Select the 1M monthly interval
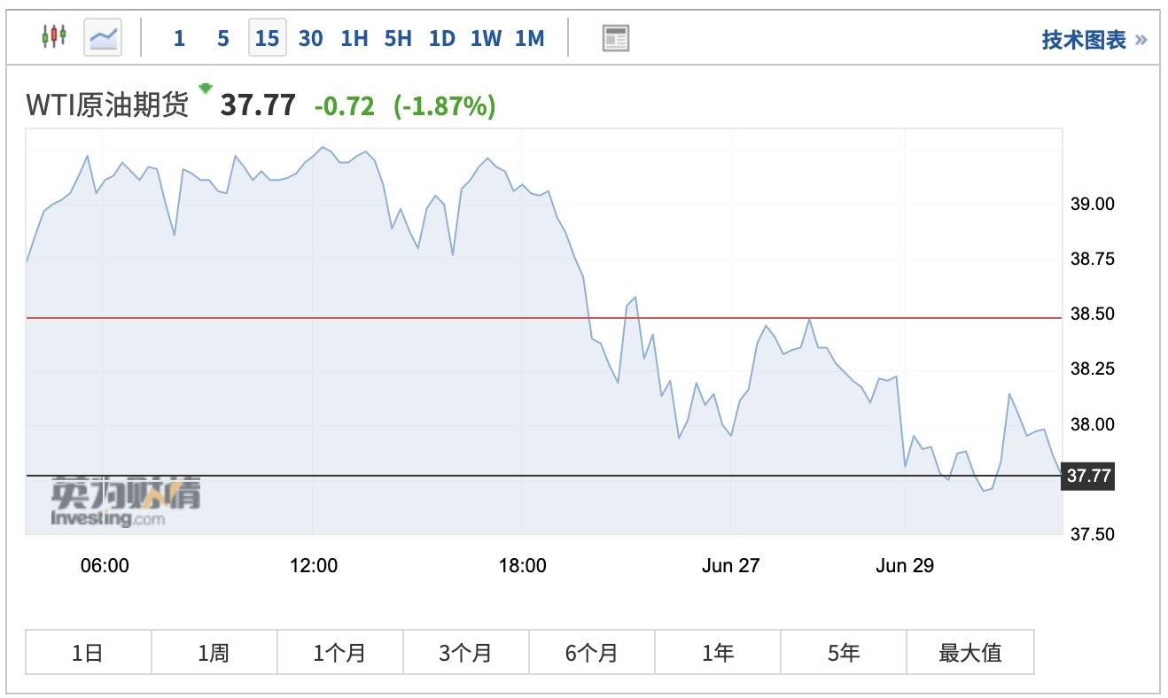This screenshot has width=1168, height=698. (529, 38)
